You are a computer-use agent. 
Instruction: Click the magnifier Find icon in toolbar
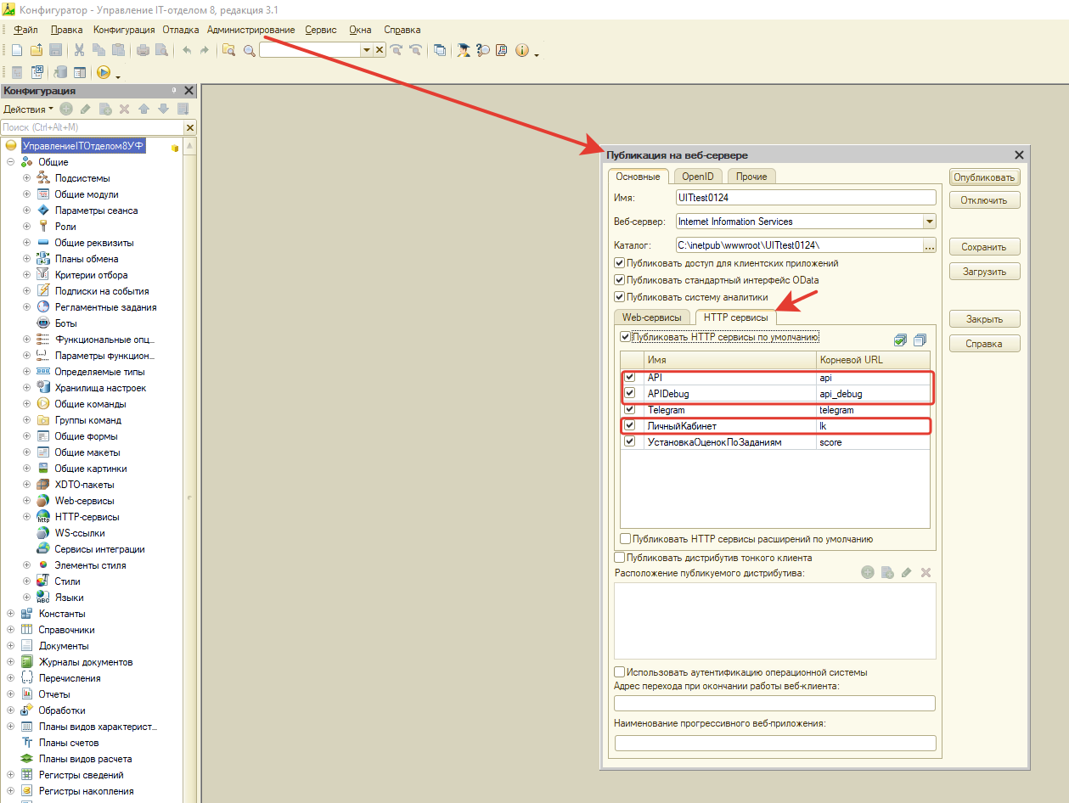(249, 50)
